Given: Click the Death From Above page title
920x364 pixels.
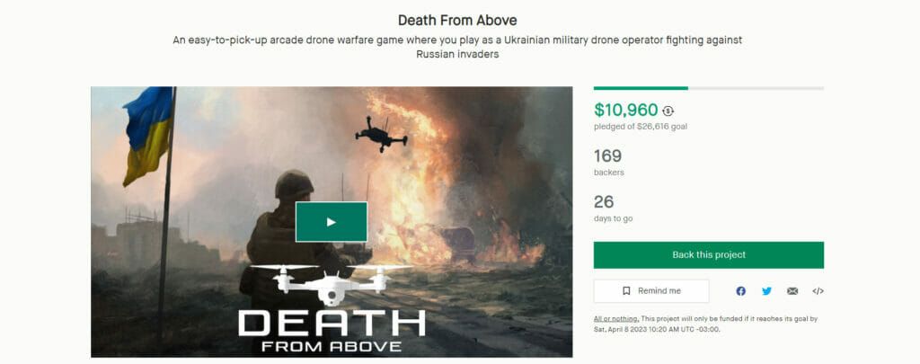Looking at the screenshot, I should (x=458, y=19).
